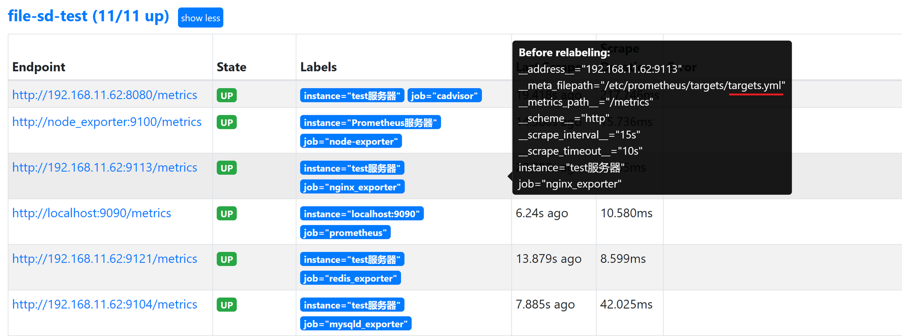Click instance label badge in mysqld_exporter row
The height and width of the screenshot is (336, 902).
pyautogui.click(x=352, y=305)
